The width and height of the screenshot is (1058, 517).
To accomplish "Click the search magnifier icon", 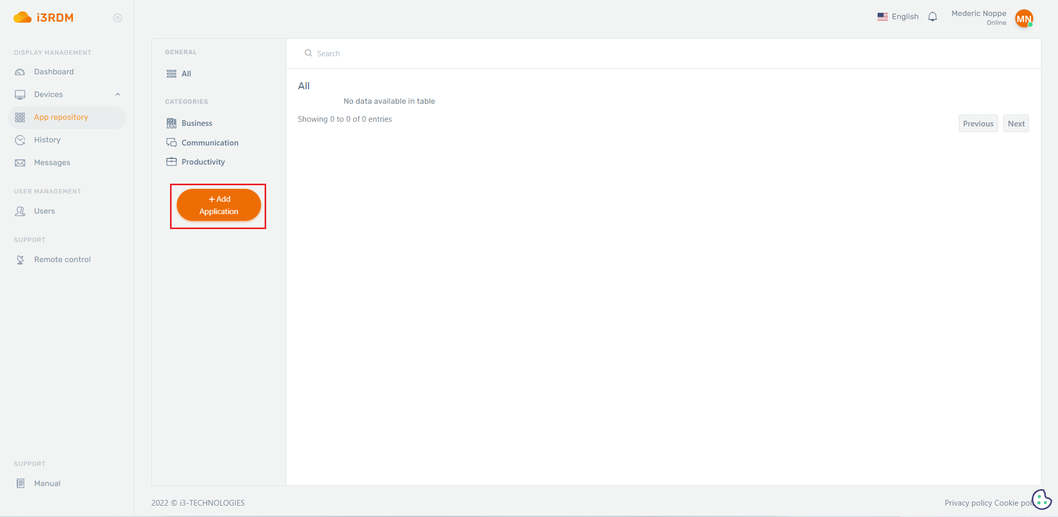I will (x=309, y=53).
